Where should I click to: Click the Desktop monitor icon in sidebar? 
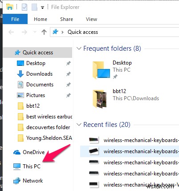(20, 63)
